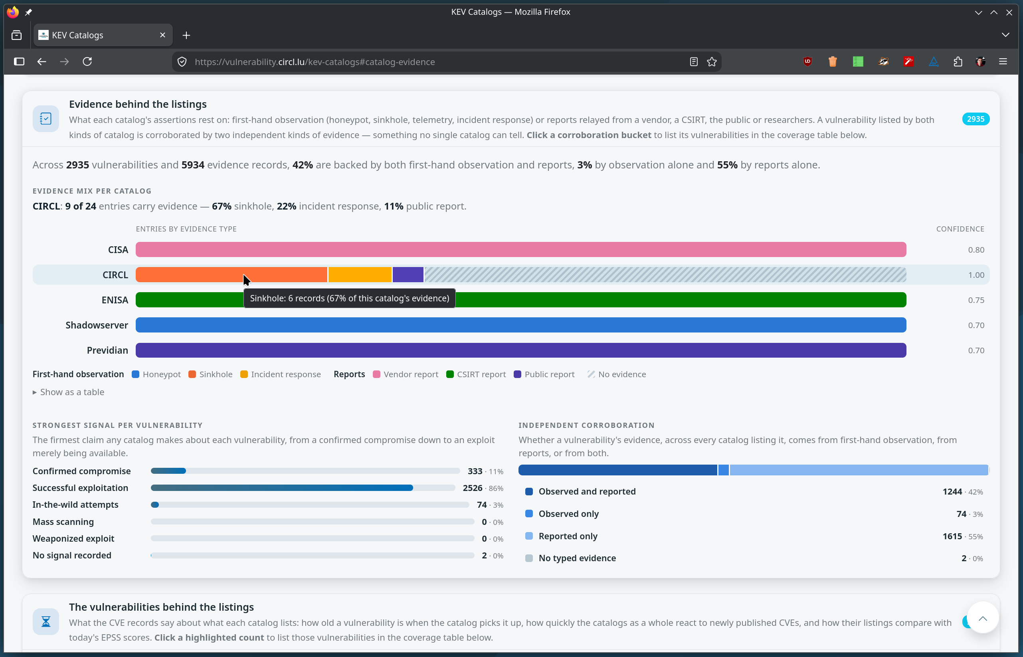
Task: Click the Confirmed compromise progress bar
Action: [305, 471]
